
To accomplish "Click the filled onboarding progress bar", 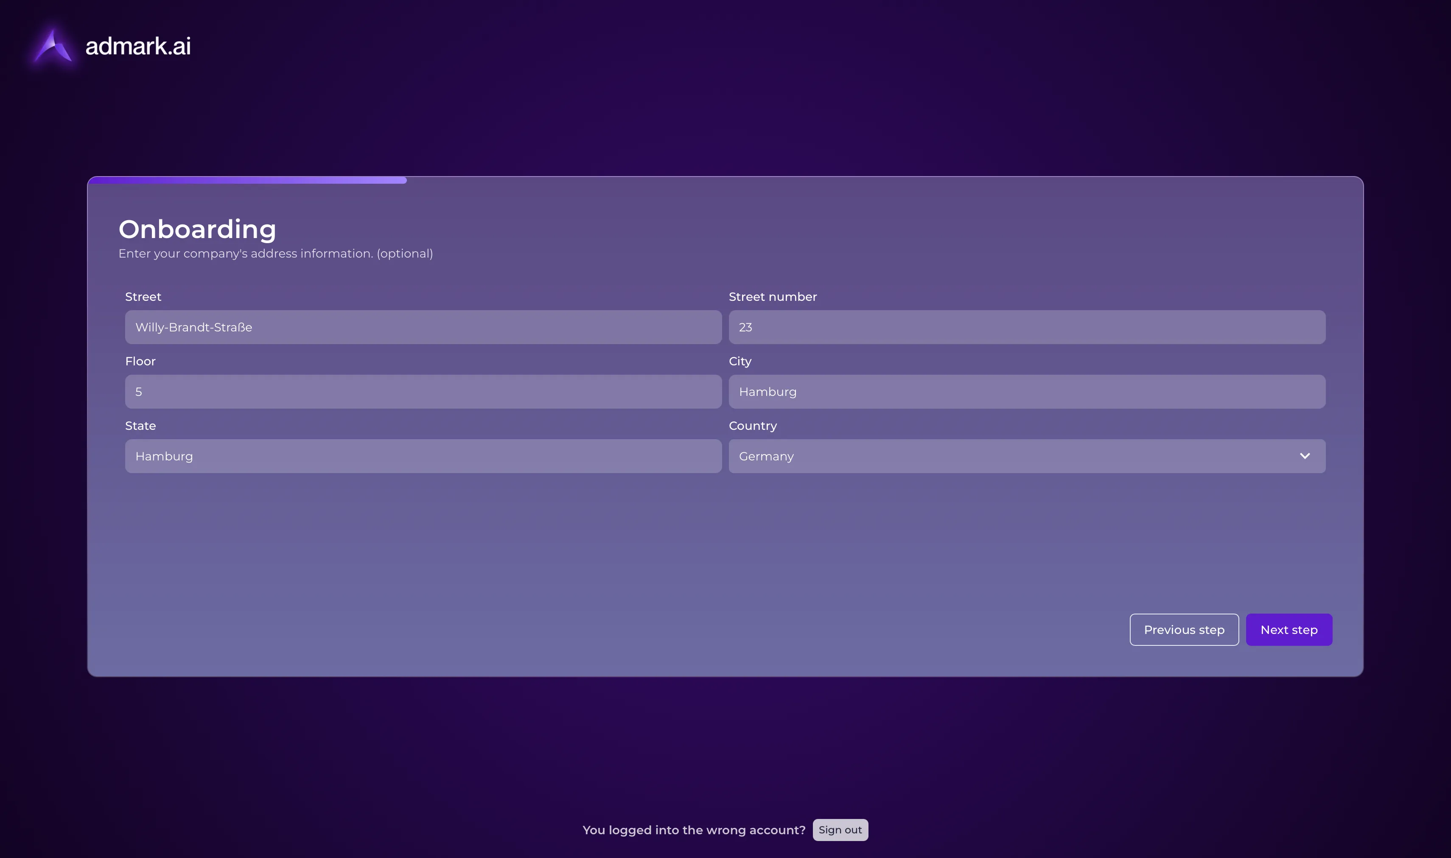I will coord(247,180).
